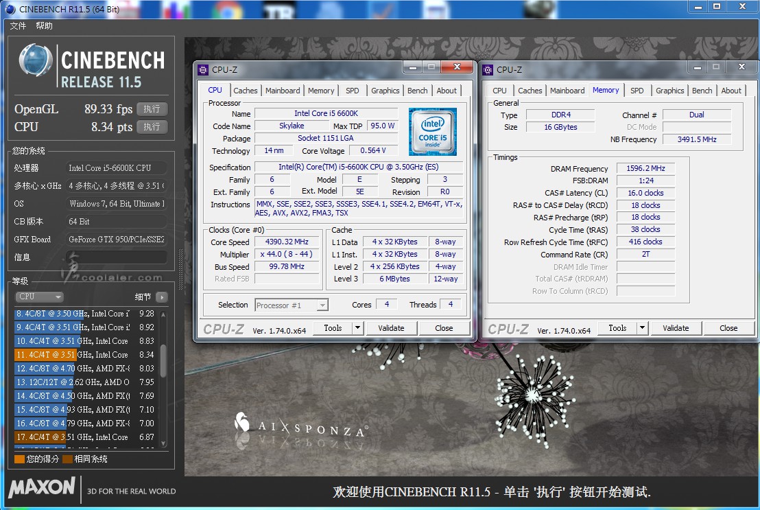Click the orange 您的得分 swatch
Screen dimensions: 760x510
pos(19,459)
